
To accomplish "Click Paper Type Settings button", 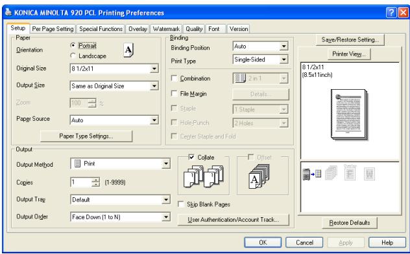I will [x=86, y=136].
